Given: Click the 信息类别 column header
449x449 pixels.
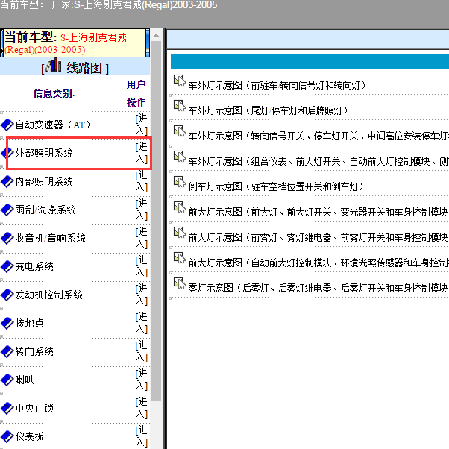Looking at the screenshot, I should (54, 93).
